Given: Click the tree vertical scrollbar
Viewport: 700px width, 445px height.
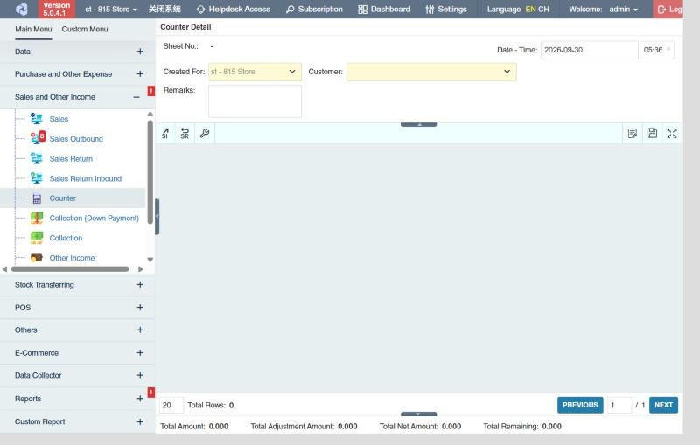Looking at the screenshot, I should pos(150,172).
